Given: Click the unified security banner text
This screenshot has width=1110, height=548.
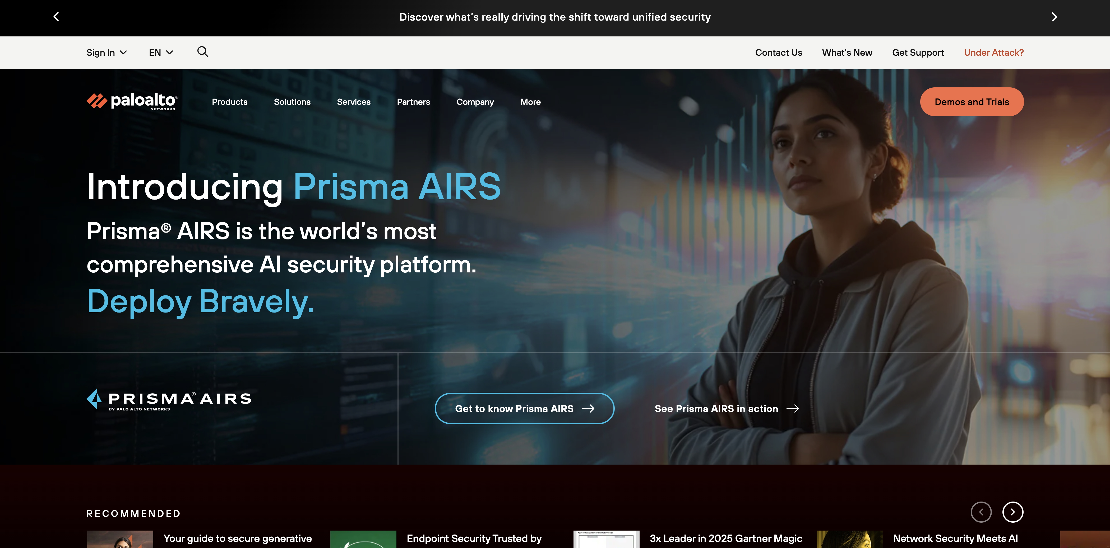Looking at the screenshot, I should click(555, 17).
